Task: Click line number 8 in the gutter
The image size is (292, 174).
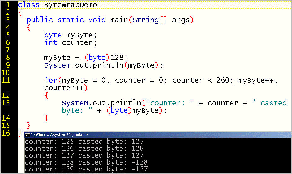Action: (8, 58)
